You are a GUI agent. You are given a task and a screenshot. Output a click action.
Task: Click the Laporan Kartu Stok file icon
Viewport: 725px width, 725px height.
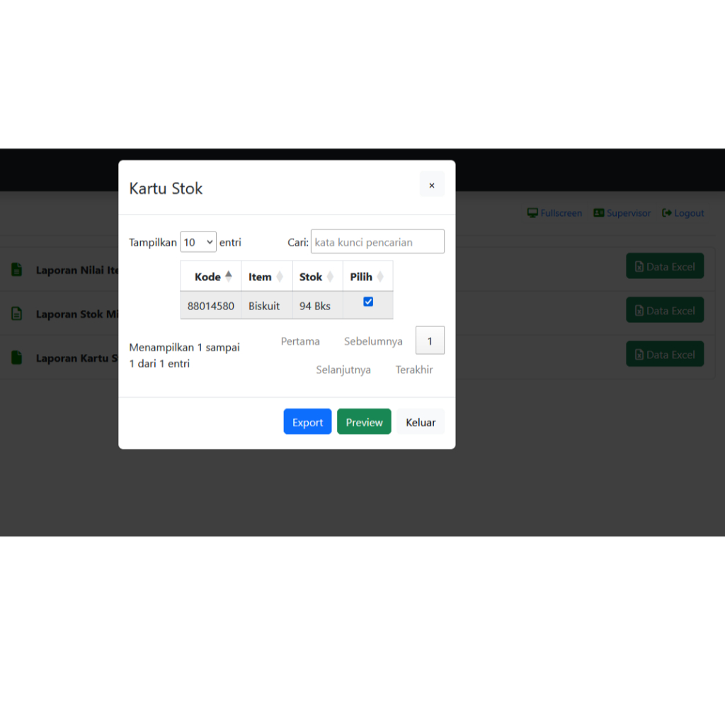[17, 358]
